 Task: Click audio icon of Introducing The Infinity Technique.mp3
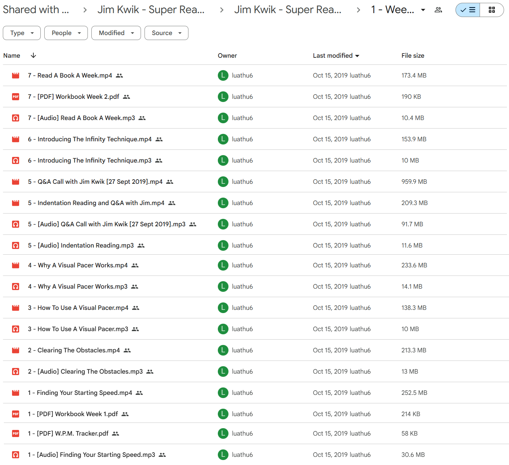point(16,160)
